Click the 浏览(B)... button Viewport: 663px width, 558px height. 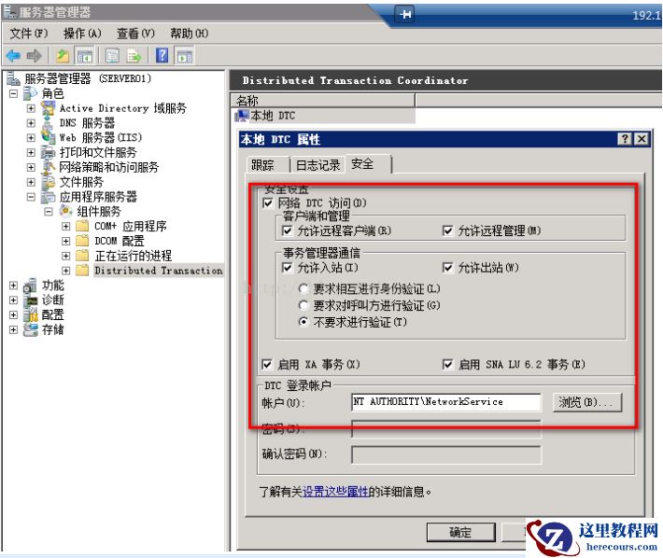[x=586, y=402]
